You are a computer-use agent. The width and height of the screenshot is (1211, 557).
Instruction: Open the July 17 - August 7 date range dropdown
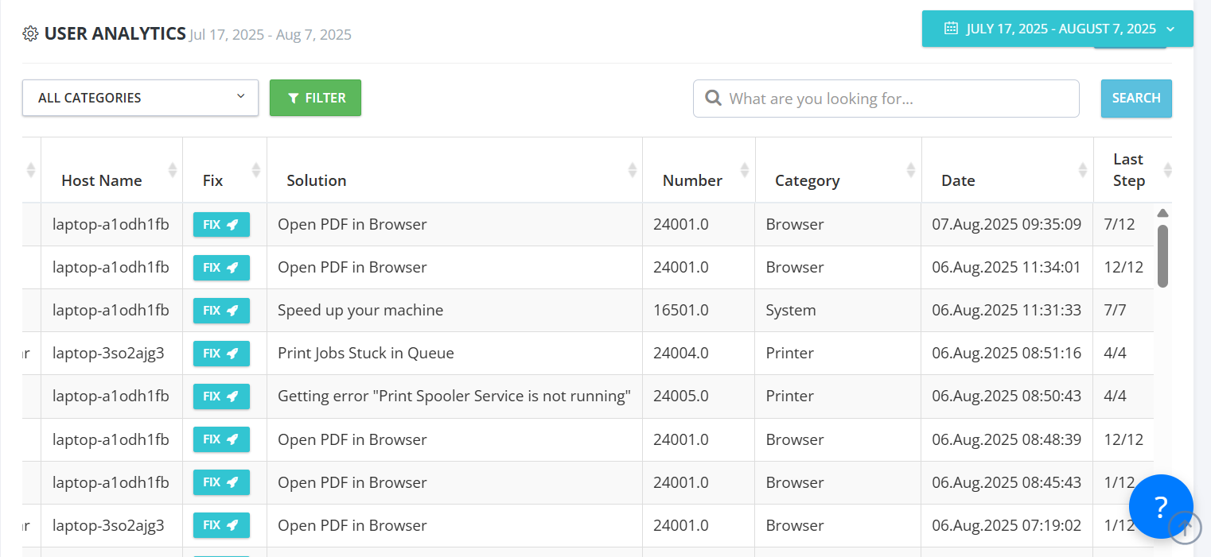pyautogui.click(x=1057, y=29)
